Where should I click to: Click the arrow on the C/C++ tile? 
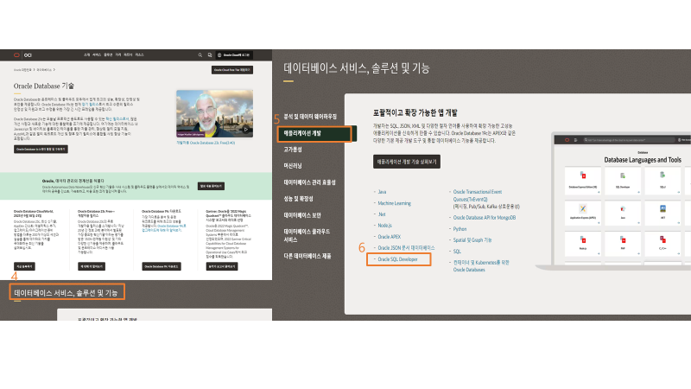[678, 254]
